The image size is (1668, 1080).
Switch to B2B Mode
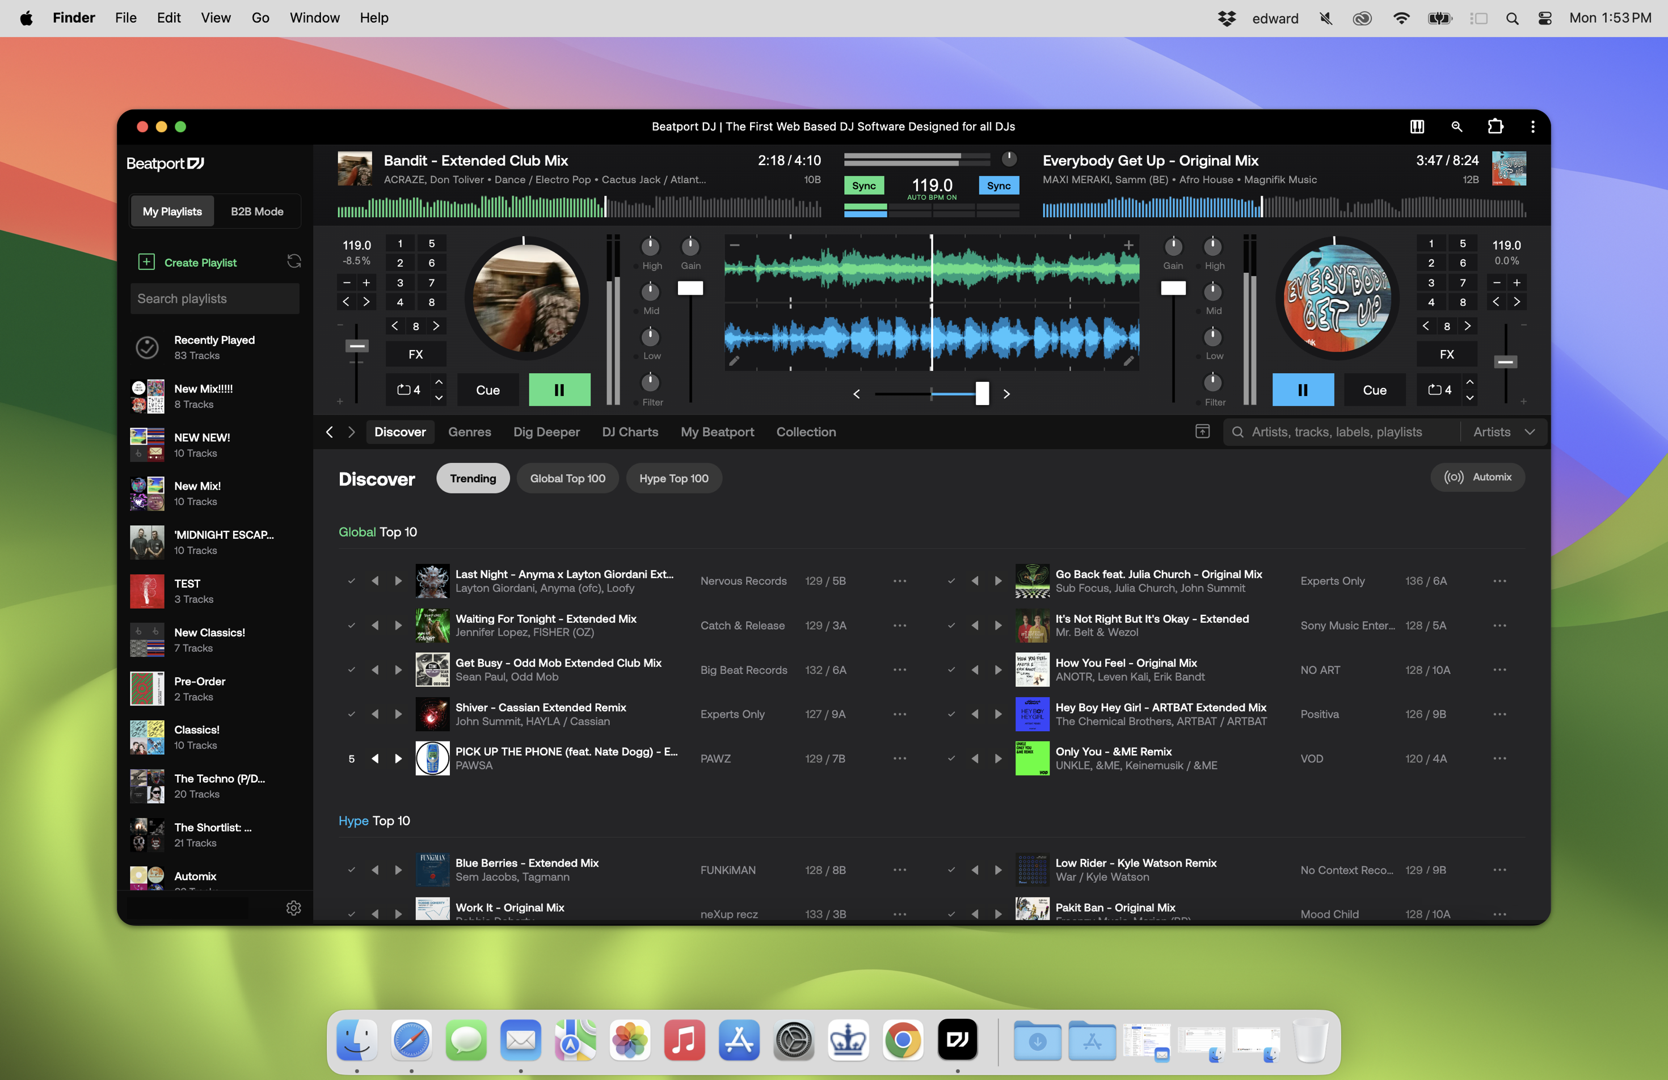[257, 211]
